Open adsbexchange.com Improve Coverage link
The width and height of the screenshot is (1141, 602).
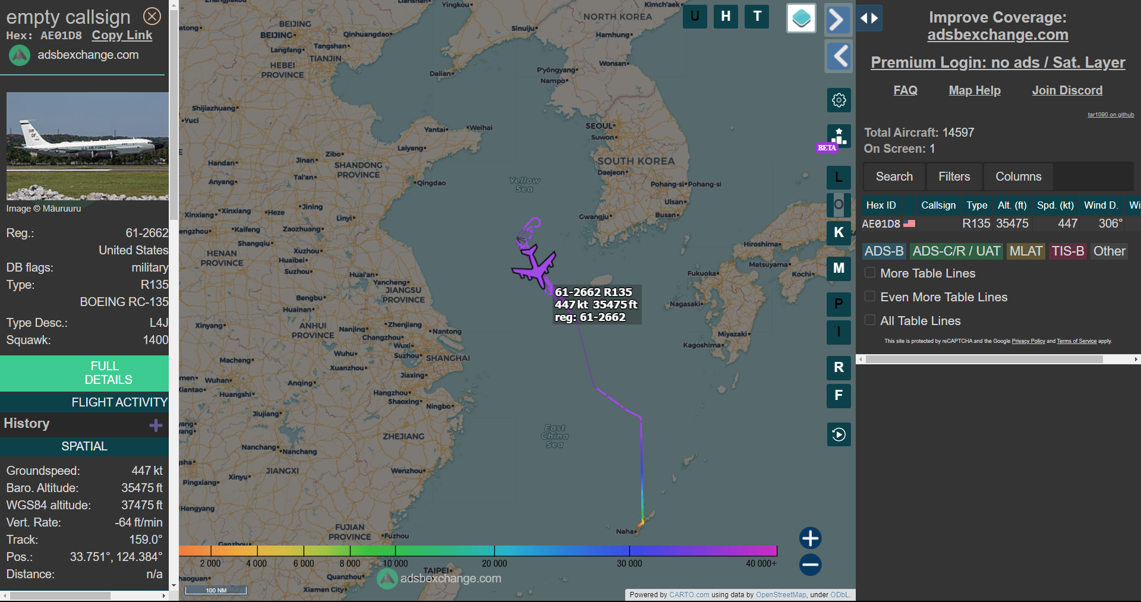998,35
